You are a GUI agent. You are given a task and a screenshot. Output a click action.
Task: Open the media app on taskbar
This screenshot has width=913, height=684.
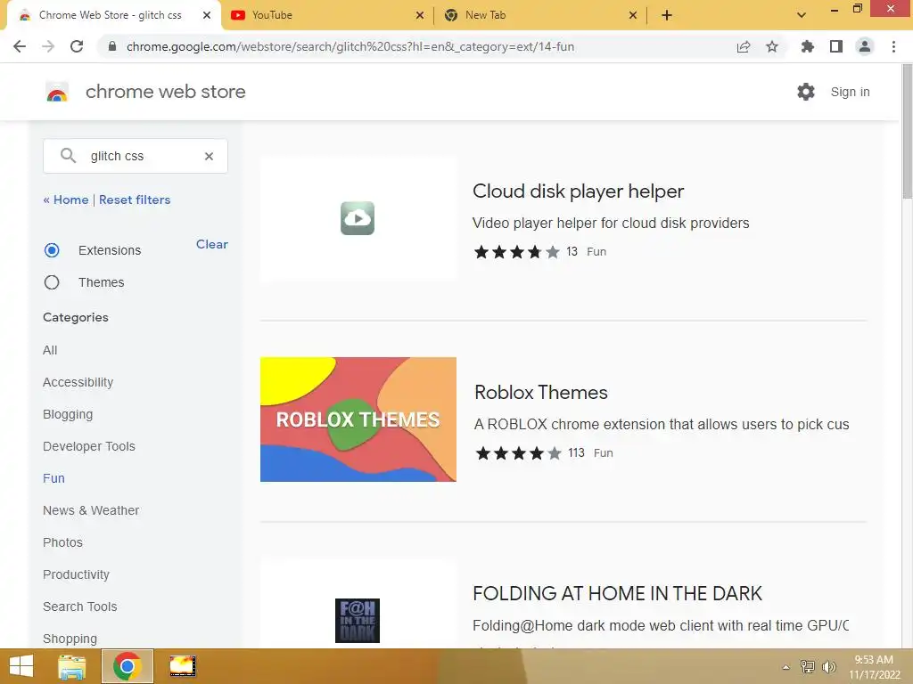(x=182, y=666)
